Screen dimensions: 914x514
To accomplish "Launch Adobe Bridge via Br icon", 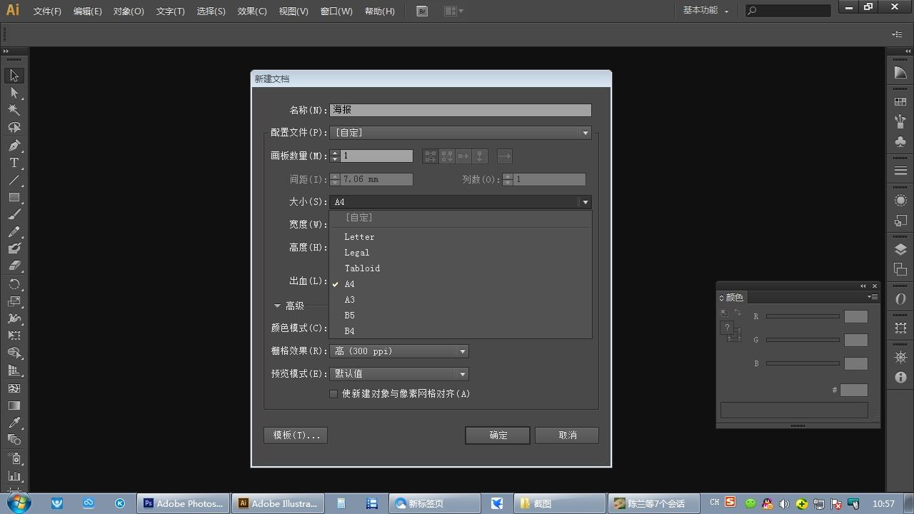I will pyautogui.click(x=422, y=11).
